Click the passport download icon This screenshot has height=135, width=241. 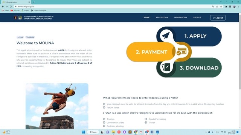[166, 67]
